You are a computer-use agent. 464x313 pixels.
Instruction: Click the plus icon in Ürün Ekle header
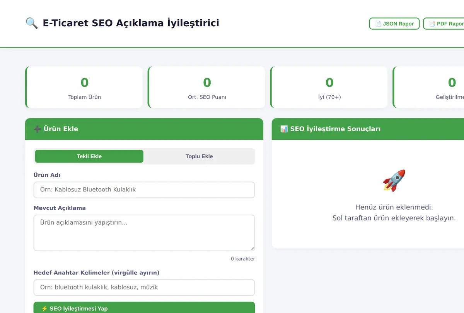coord(38,129)
